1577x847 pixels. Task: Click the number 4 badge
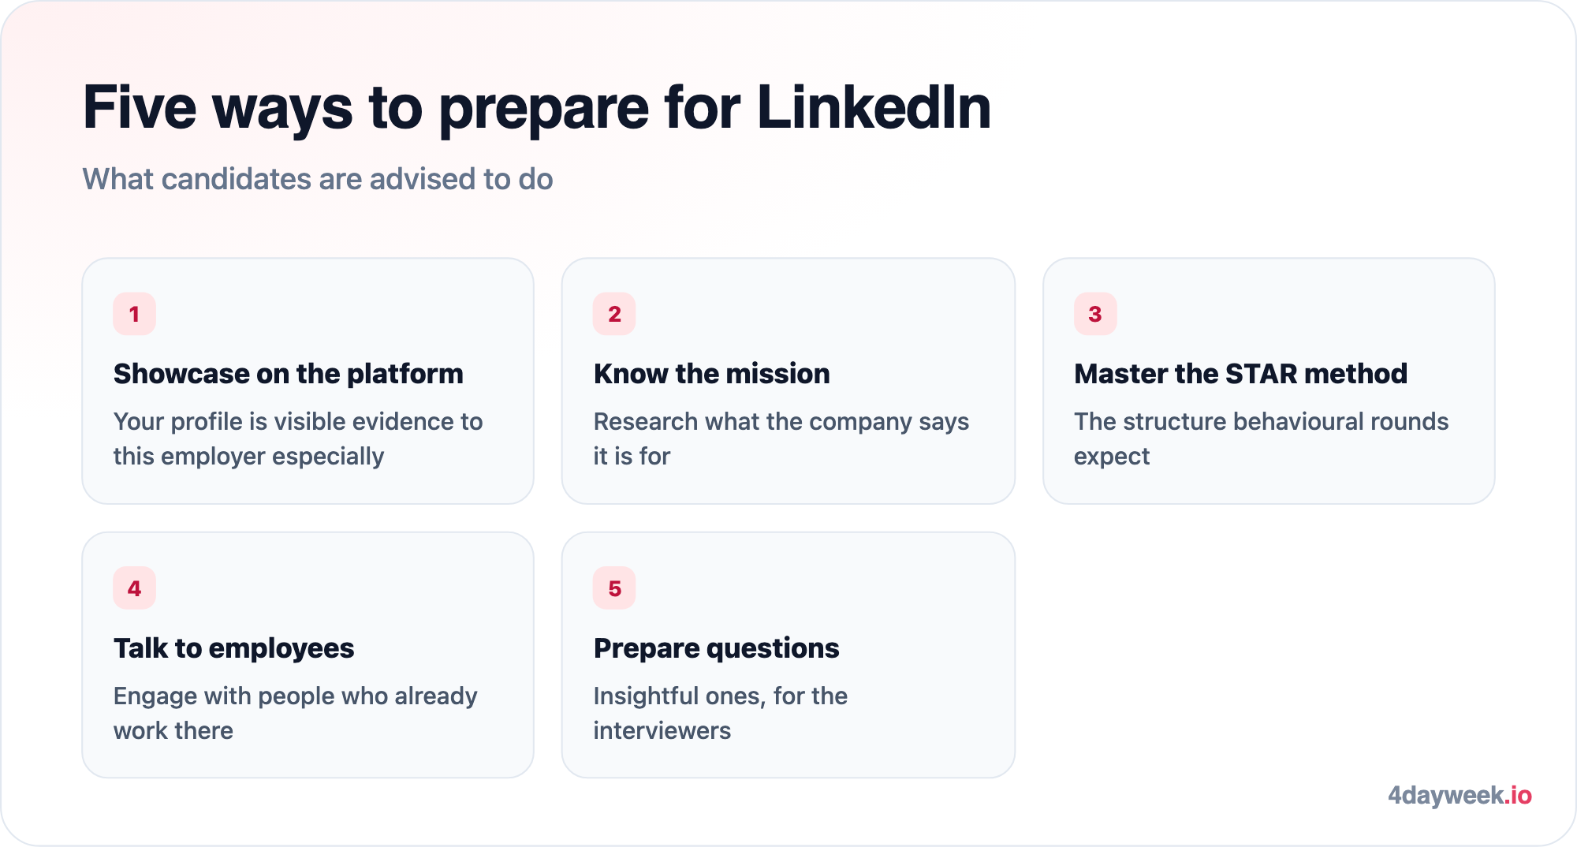click(134, 588)
